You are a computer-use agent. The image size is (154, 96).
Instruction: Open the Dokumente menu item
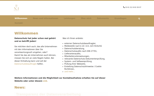point(103,18)
